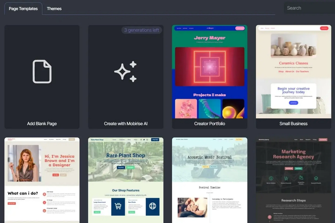Click the blank page document icon
The width and height of the screenshot is (335, 223).
click(x=42, y=72)
